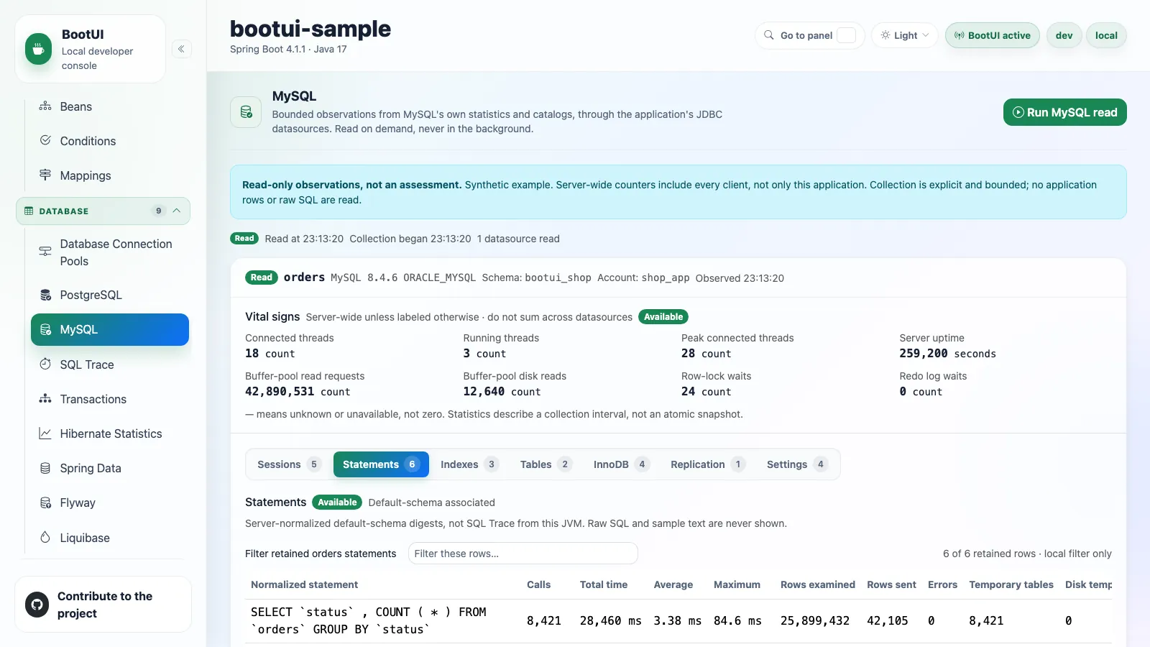Click the dev profile badge
Screen dimensions: 1150x647
point(1064,35)
